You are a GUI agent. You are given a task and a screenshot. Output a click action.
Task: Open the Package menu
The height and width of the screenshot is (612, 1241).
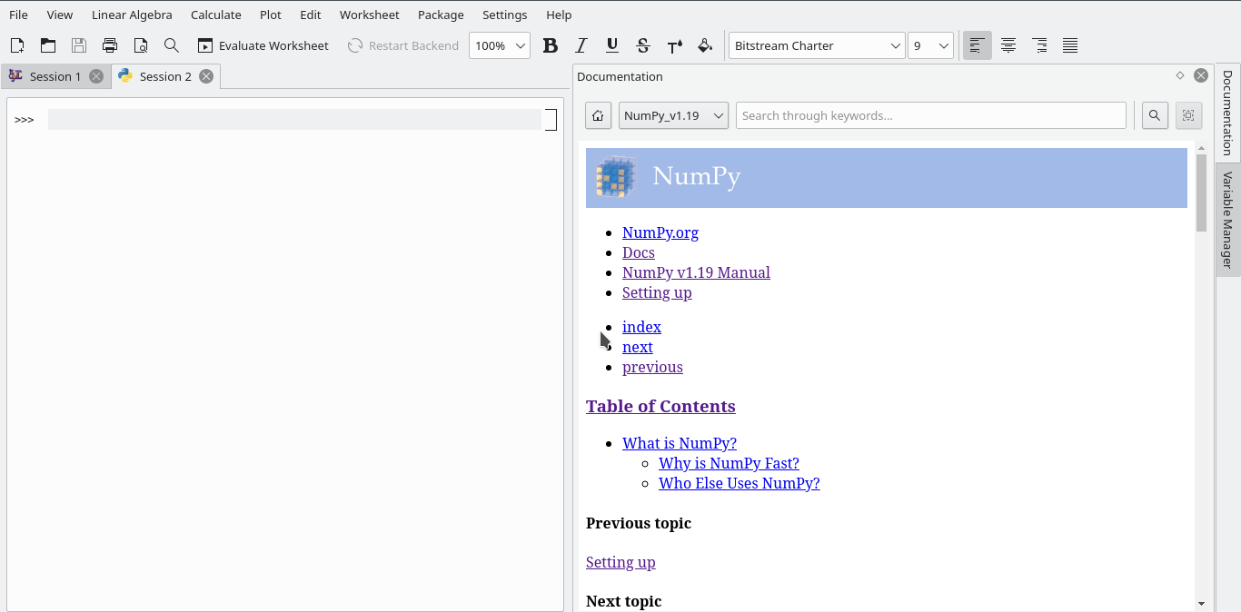[x=441, y=15]
